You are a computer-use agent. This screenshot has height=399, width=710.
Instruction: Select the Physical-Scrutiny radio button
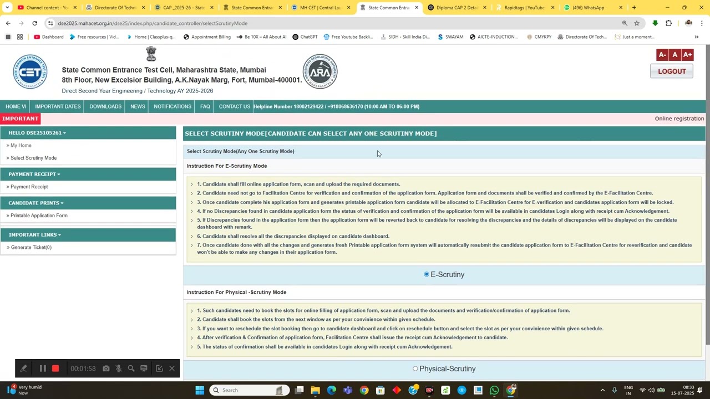pos(415,369)
